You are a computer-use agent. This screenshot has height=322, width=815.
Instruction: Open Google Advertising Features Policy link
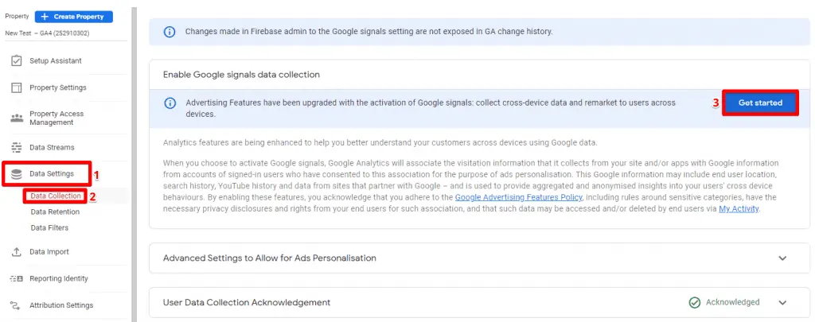coord(519,197)
